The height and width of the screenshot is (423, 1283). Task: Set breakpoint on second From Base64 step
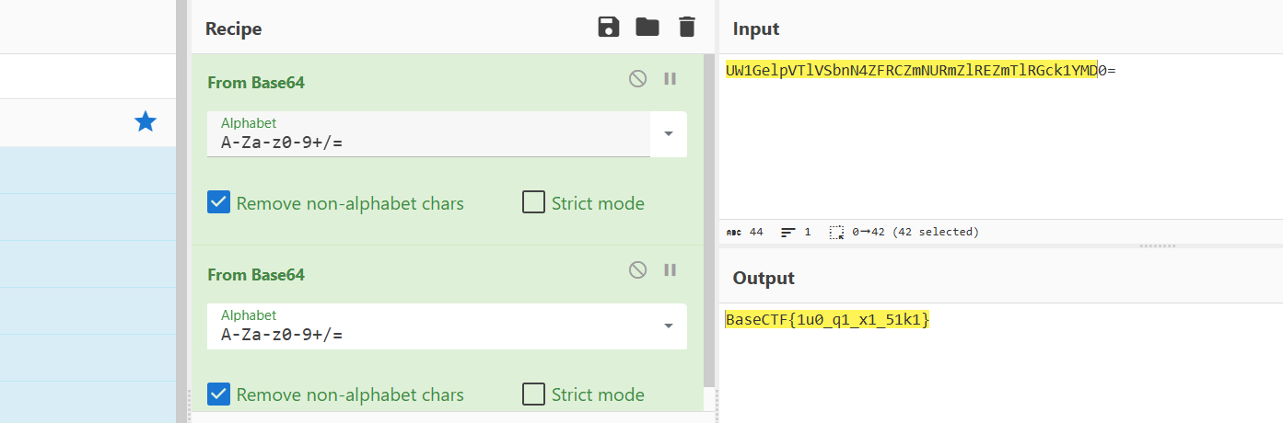tap(670, 270)
